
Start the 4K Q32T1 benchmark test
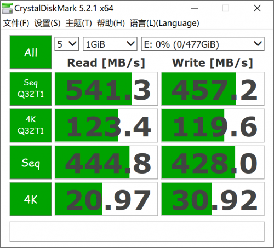[x=31, y=125]
